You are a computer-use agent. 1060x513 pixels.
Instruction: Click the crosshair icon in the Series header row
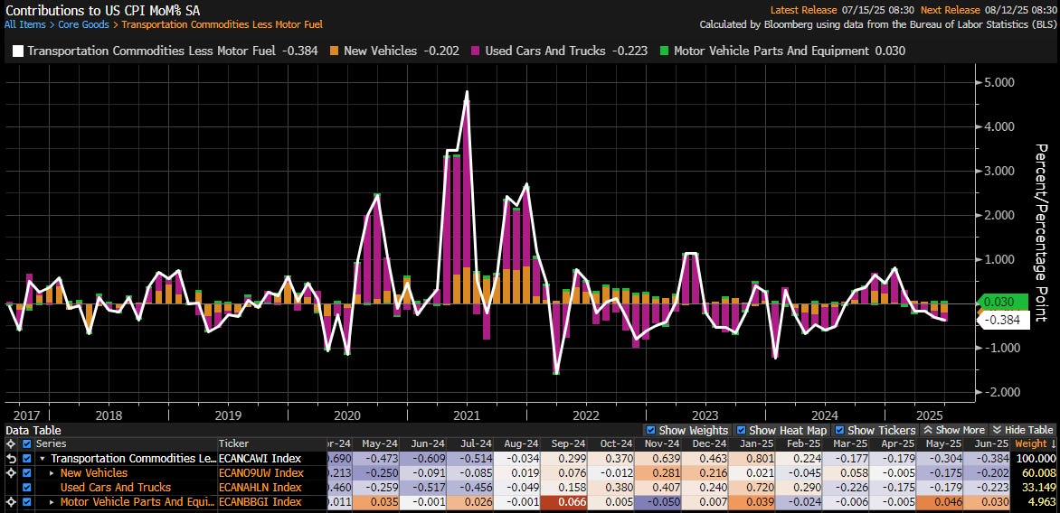pyautogui.click(x=10, y=444)
